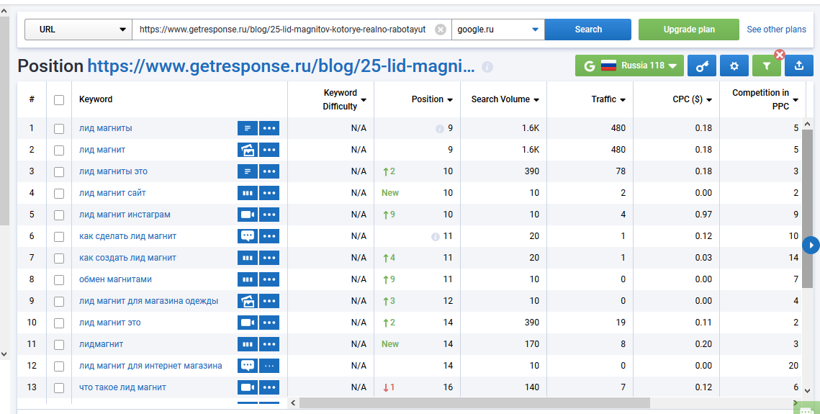Click the table's vertical scrollbar thumb

coord(807,208)
